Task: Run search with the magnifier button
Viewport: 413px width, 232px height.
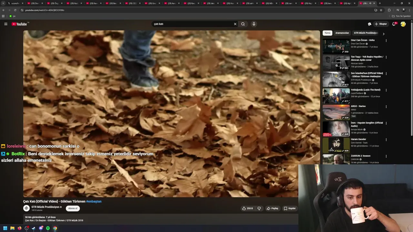Action: point(243,24)
